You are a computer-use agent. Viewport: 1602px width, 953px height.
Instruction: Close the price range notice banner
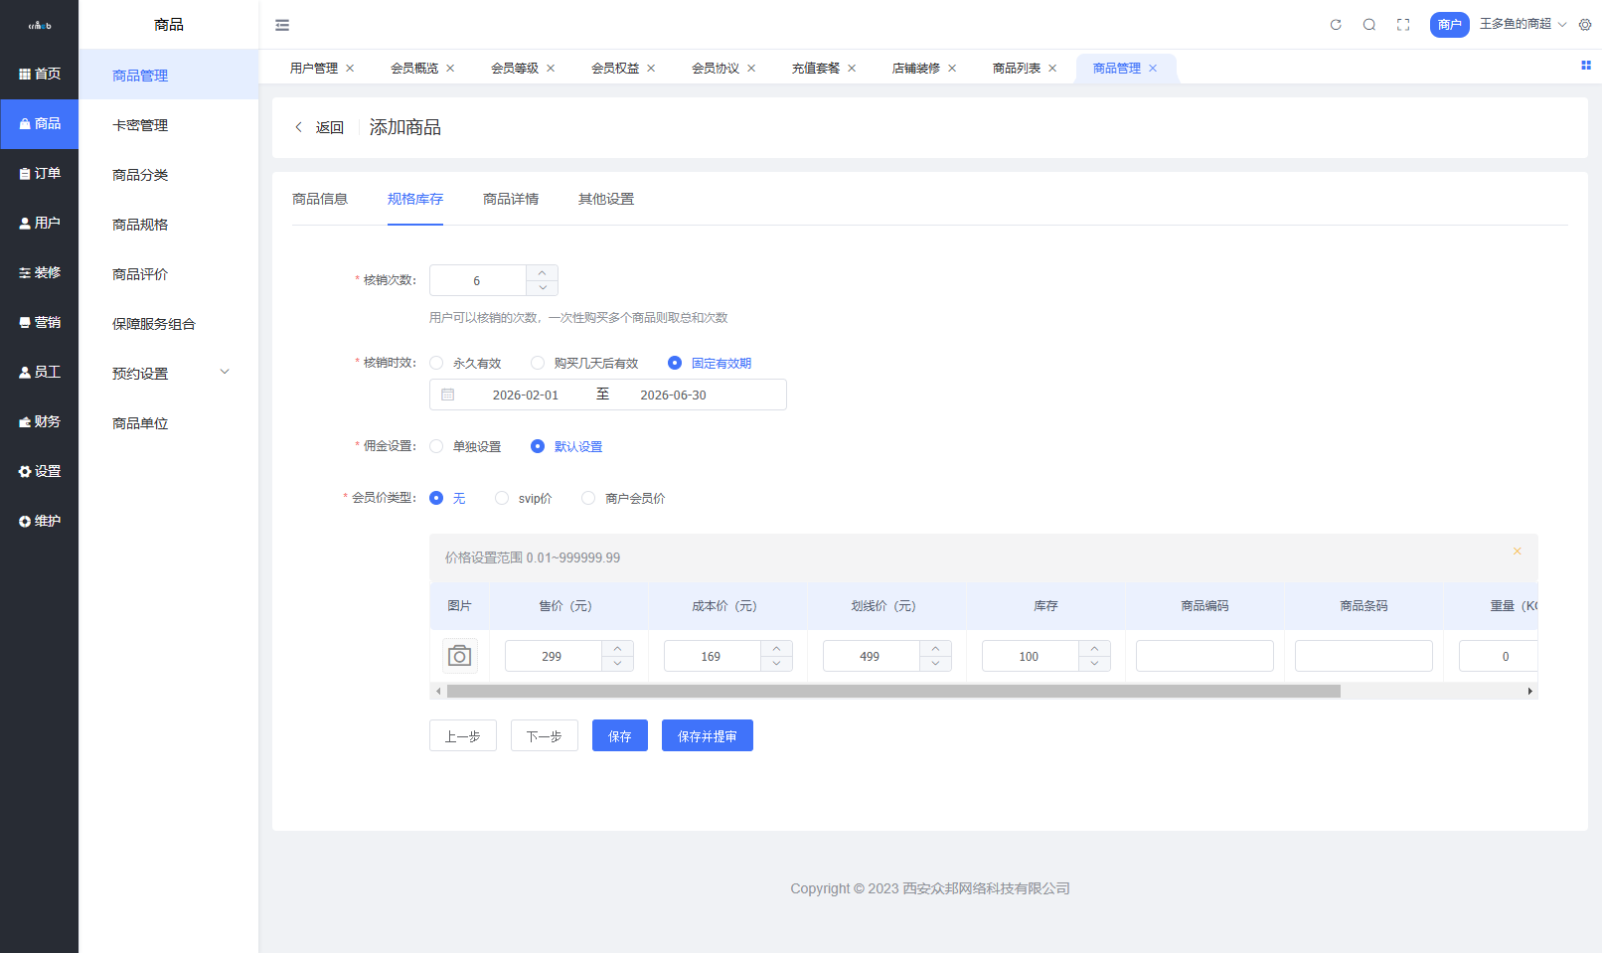coord(1518,552)
